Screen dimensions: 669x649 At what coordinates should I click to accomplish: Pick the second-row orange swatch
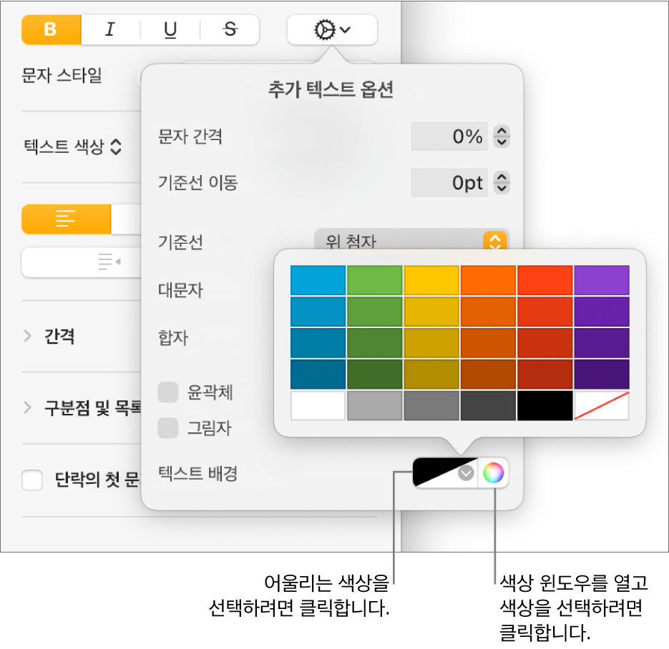pos(488,312)
